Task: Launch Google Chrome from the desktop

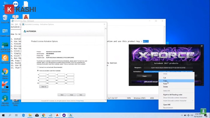Action: point(5,73)
